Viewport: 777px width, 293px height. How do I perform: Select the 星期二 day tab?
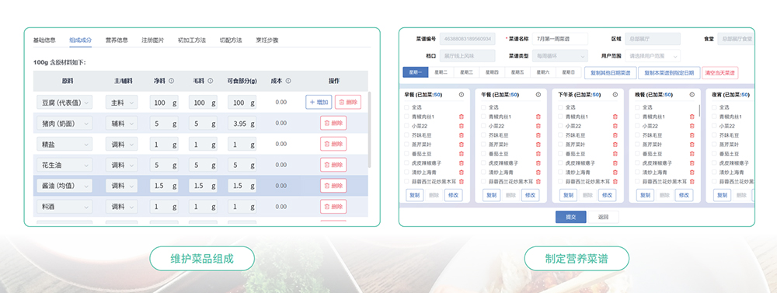point(441,72)
